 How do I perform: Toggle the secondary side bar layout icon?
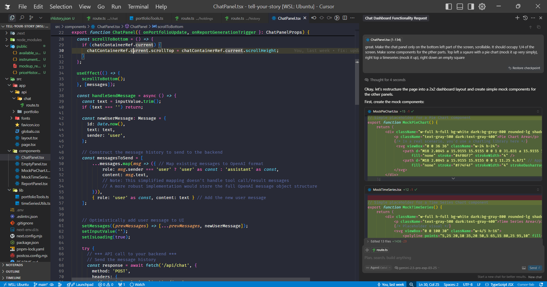click(x=471, y=7)
